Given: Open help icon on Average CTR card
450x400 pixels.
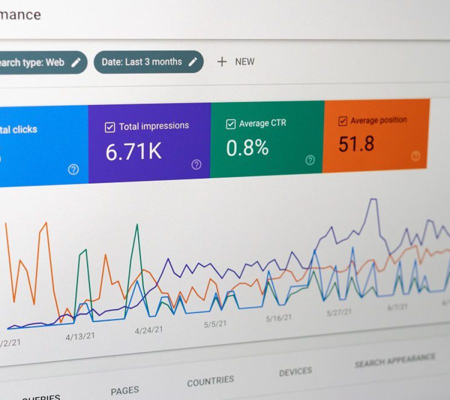Looking at the screenshot, I should pos(310,160).
